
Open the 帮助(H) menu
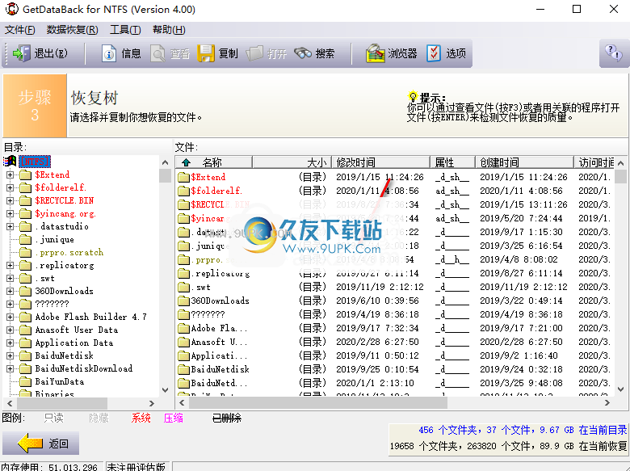[x=169, y=30]
